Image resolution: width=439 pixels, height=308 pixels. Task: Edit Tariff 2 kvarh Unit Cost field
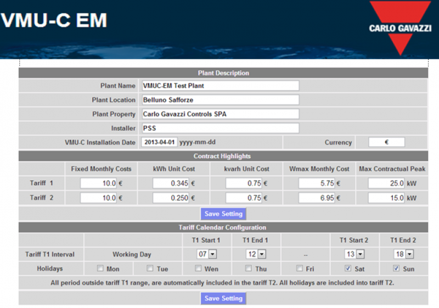tap(244, 198)
